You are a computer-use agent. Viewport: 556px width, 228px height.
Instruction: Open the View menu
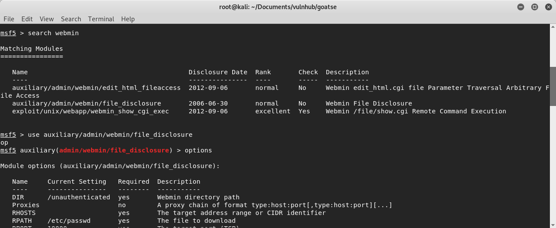pyautogui.click(x=47, y=19)
